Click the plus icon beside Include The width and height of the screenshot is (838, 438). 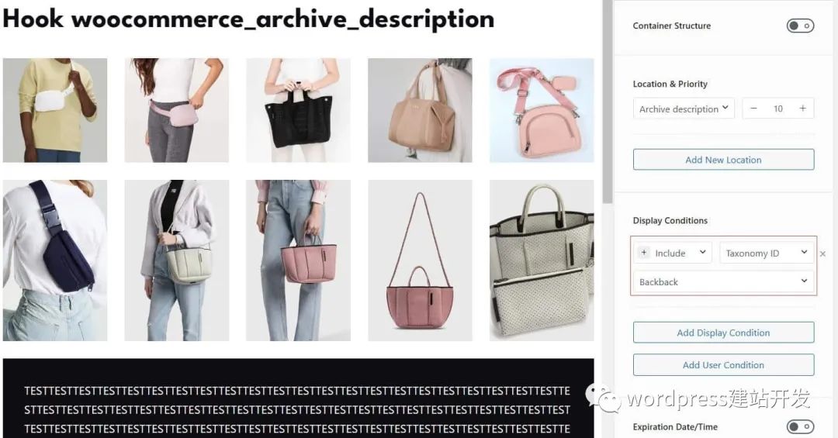tap(644, 253)
